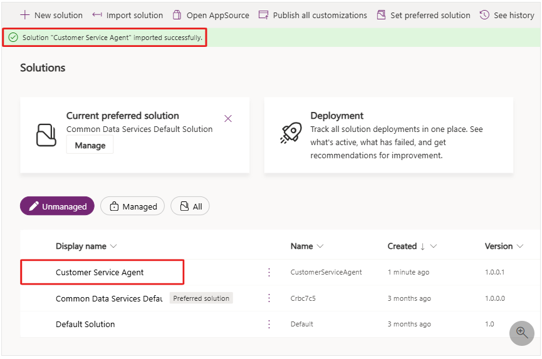Click the Publish all customizations icon
This screenshot has height=359, width=542.
tap(263, 15)
